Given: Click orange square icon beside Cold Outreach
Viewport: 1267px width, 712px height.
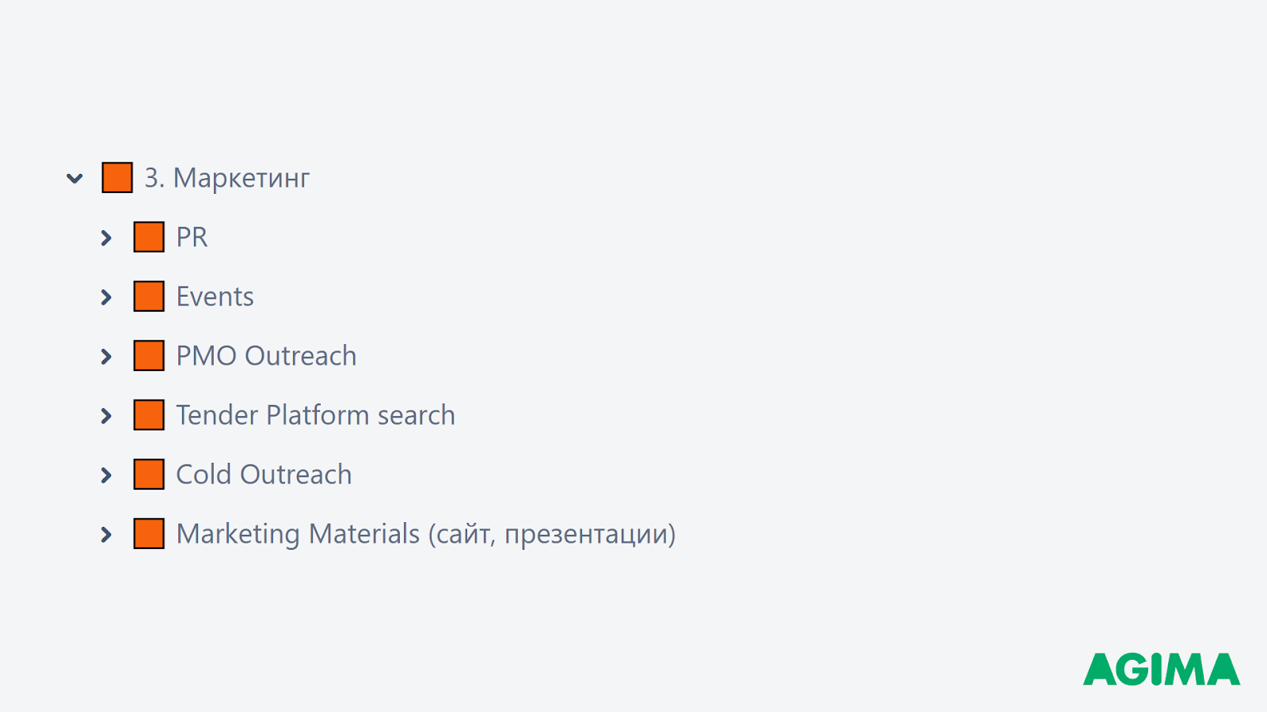Looking at the screenshot, I should 149,475.
